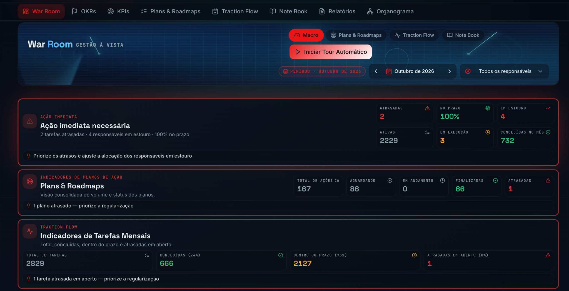Click the Ativas value 2229
The height and width of the screenshot is (291, 569).
pos(389,141)
